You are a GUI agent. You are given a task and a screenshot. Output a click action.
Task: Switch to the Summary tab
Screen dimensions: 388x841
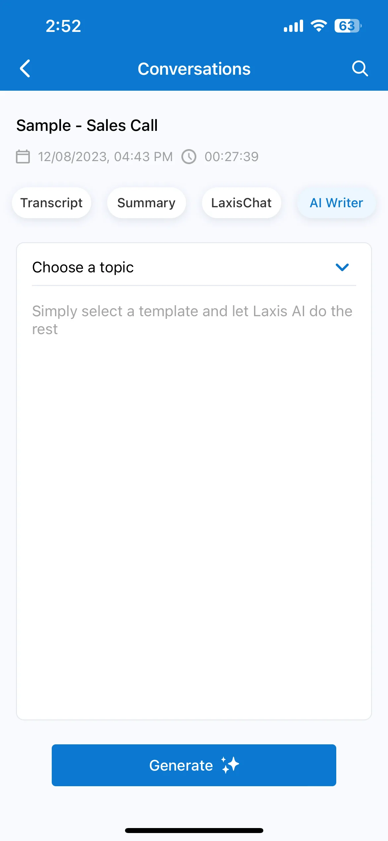147,203
